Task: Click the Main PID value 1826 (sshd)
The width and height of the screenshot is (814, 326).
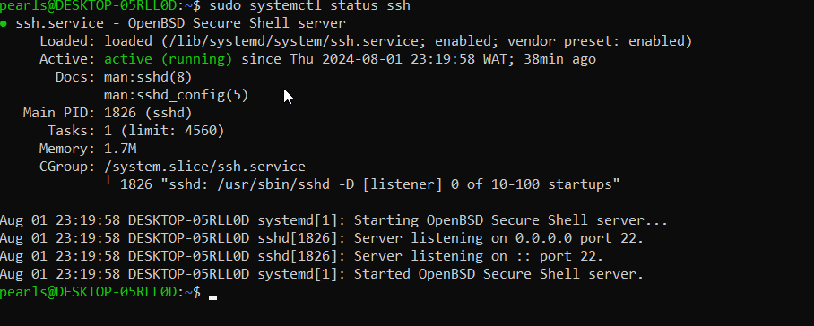Action: [x=148, y=113]
